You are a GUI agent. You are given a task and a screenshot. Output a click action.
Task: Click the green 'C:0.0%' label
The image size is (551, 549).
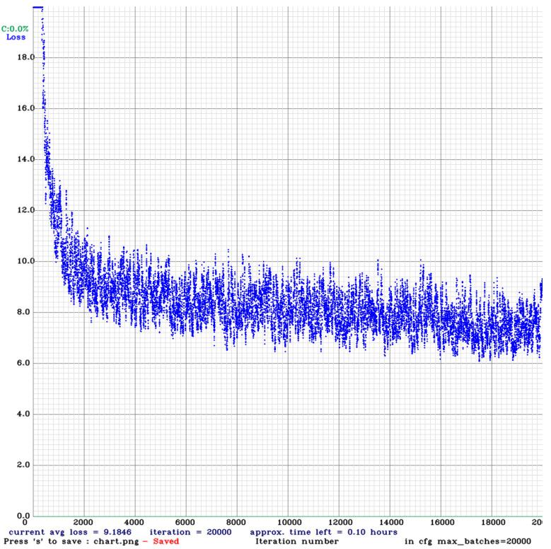click(x=15, y=29)
